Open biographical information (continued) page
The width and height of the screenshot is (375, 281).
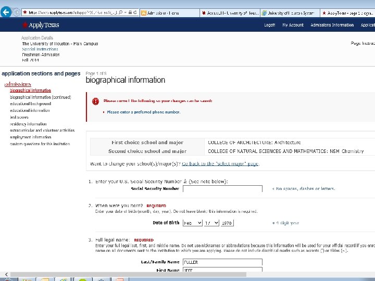point(41,97)
